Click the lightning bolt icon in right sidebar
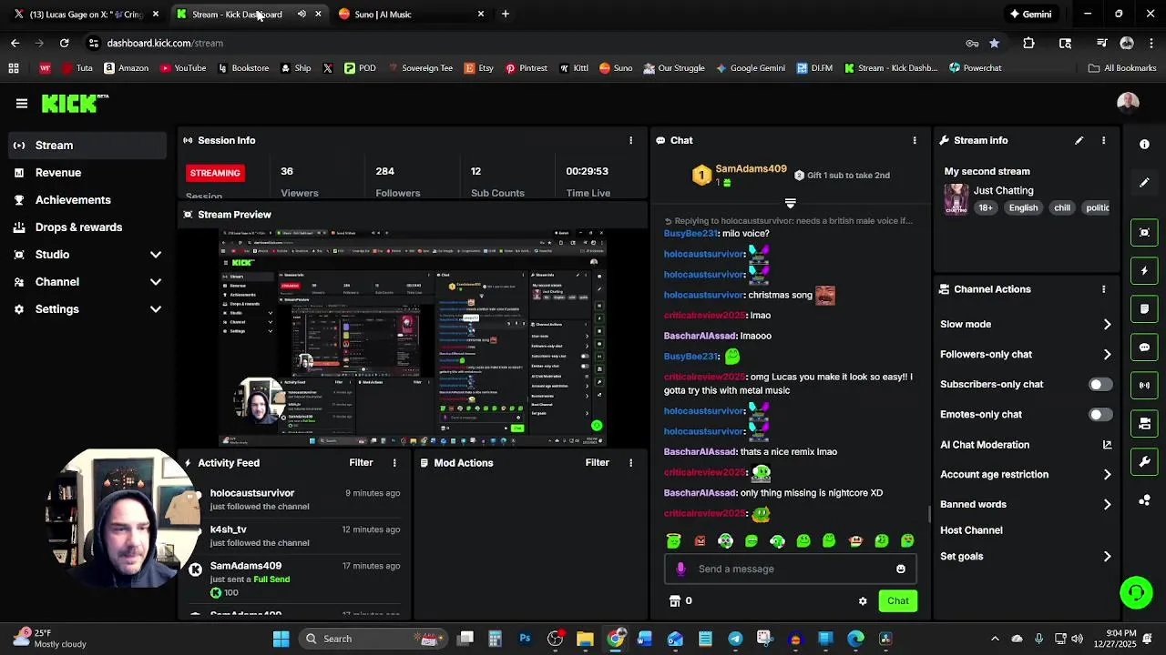Viewport: 1166px width, 655px height. tap(1144, 271)
